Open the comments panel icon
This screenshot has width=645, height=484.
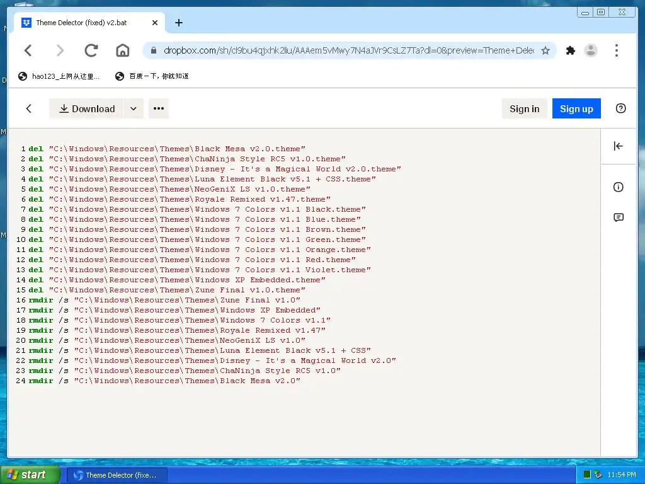coord(619,217)
